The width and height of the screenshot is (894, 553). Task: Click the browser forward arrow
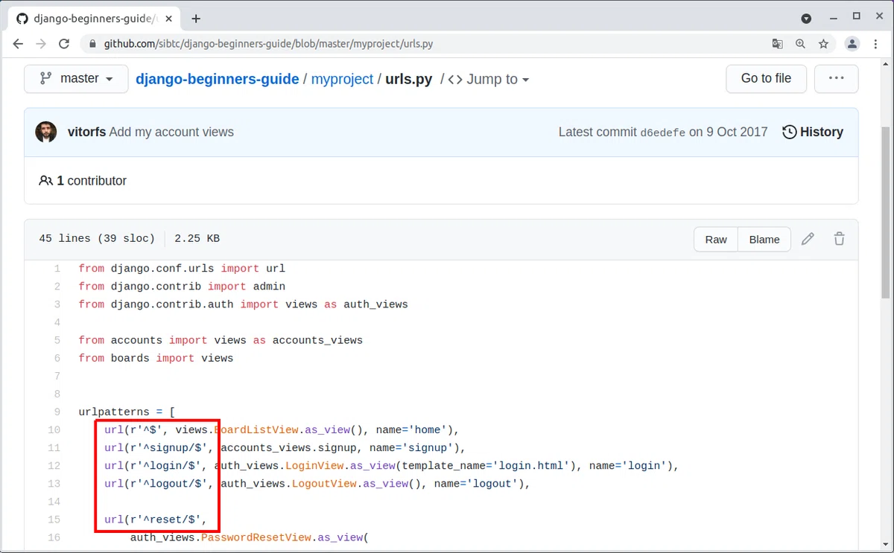click(41, 44)
